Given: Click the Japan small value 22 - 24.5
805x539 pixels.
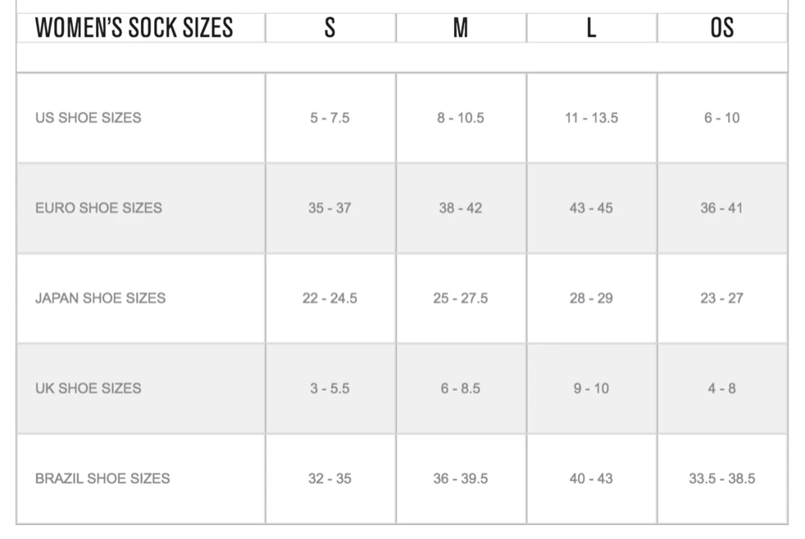Looking at the screenshot, I should [x=330, y=298].
